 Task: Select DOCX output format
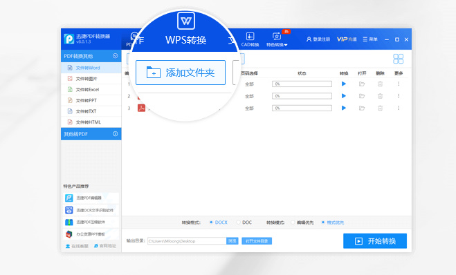click(219, 222)
